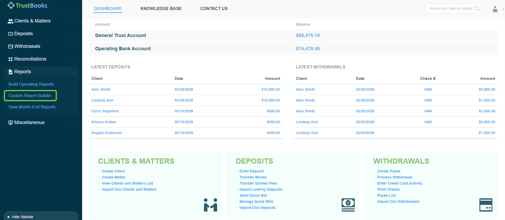Open Chris Stapelton in latest deposits
This screenshot has height=220, width=505.
pyautogui.click(x=105, y=111)
